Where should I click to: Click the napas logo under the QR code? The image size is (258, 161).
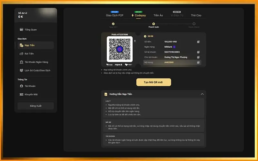coord(118,65)
